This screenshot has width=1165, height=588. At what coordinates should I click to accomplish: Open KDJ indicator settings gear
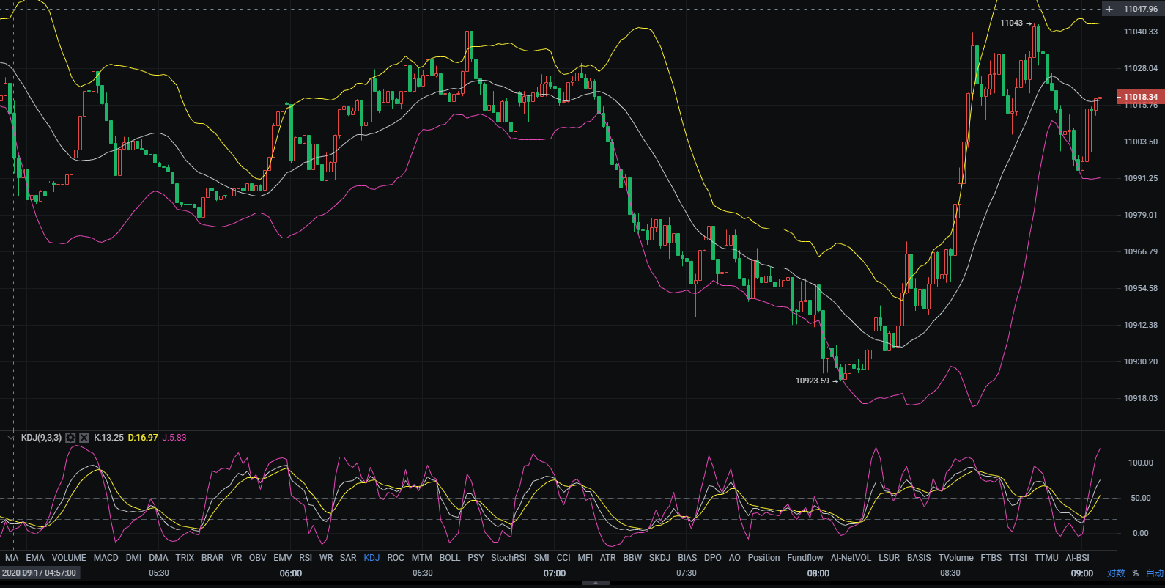(x=70, y=438)
